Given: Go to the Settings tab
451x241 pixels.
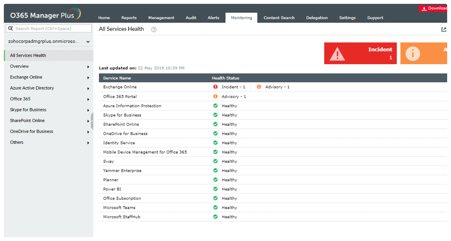Looking at the screenshot, I should coord(347,18).
